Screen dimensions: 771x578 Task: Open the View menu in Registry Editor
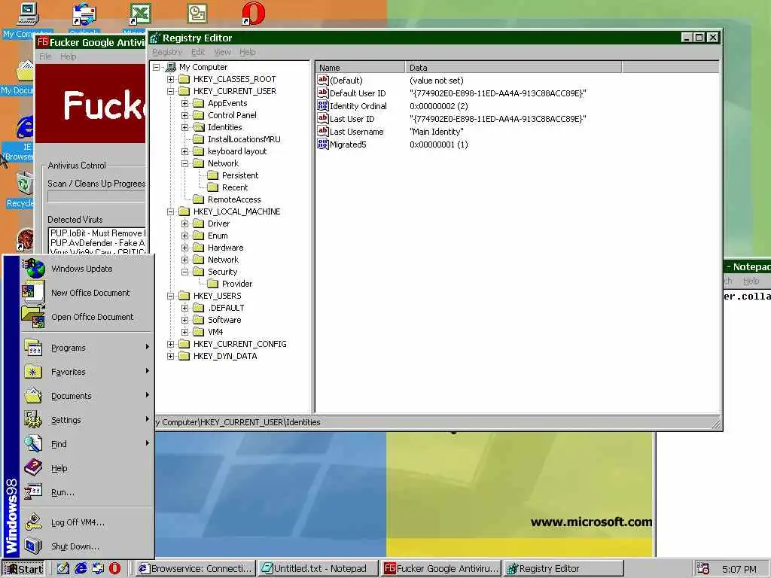click(222, 52)
